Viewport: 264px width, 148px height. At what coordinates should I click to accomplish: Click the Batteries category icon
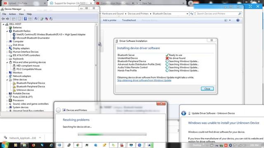10,28
